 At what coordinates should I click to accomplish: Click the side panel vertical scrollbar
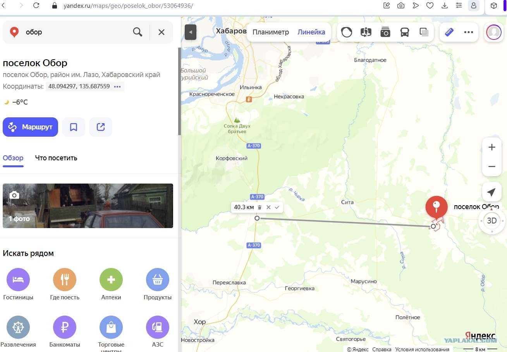pos(179,91)
